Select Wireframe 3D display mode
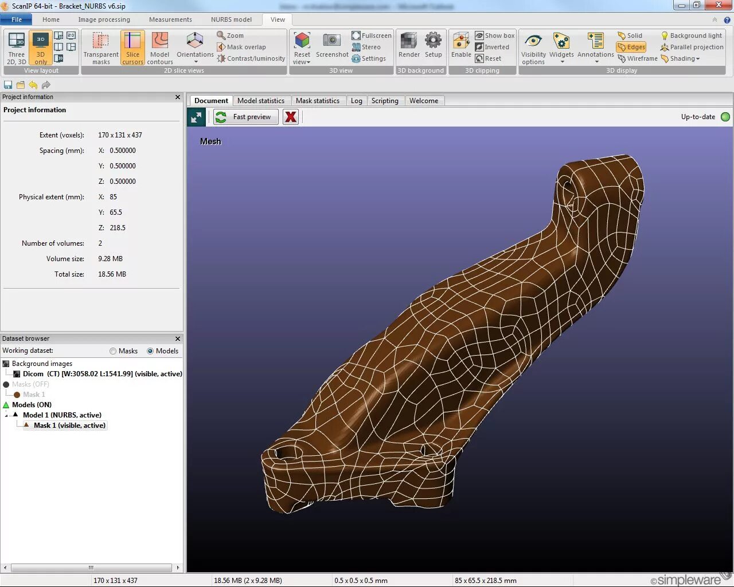The image size is (734, 587). pyautogui.click(x=638, y=58)
